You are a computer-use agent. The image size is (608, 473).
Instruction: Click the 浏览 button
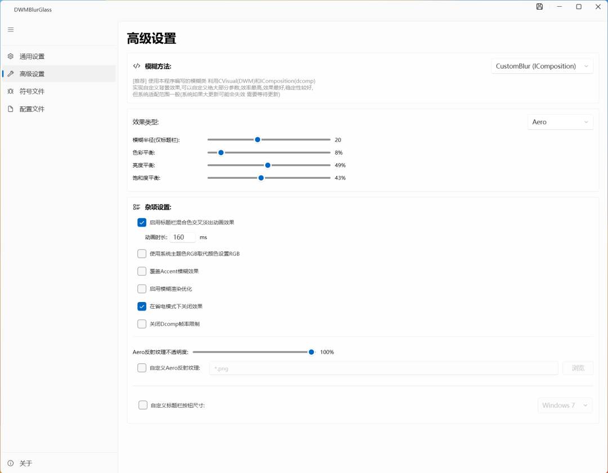point(578,368)
